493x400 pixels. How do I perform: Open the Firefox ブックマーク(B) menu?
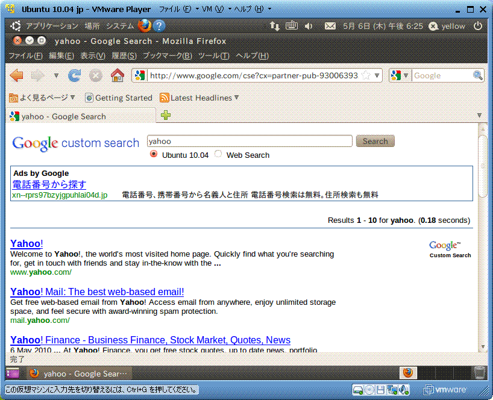pos(168,56)
